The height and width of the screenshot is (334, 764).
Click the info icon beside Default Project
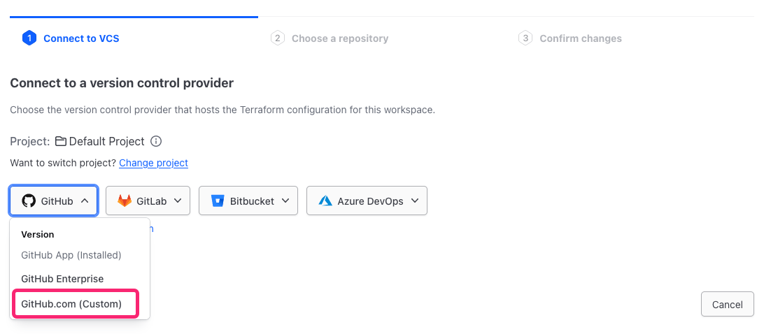click(x=156, y=141)
